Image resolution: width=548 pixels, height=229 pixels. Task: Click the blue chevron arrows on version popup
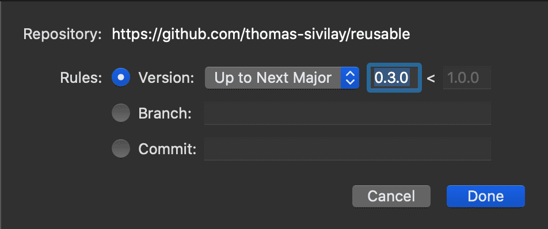pyautogui.click(x=350, y=78)
